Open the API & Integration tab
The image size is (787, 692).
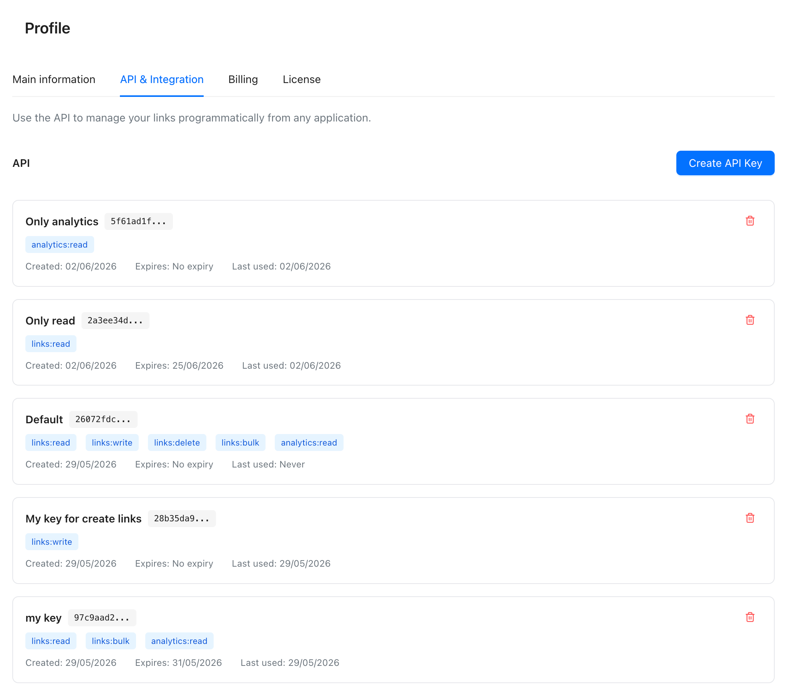coord(162,79)
